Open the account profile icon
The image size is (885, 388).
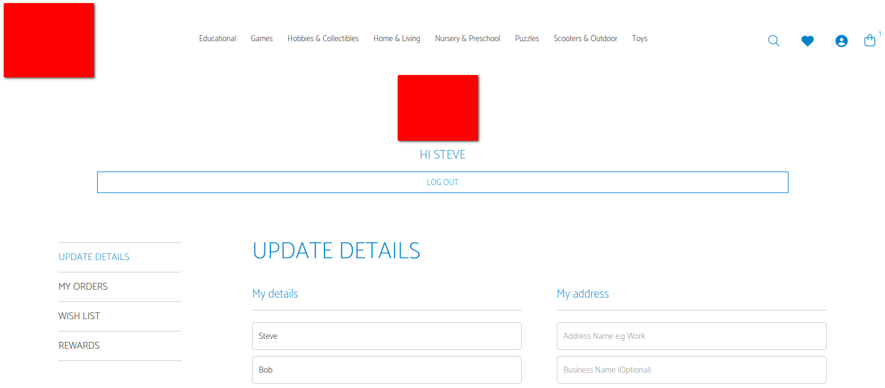pos(841,41)
